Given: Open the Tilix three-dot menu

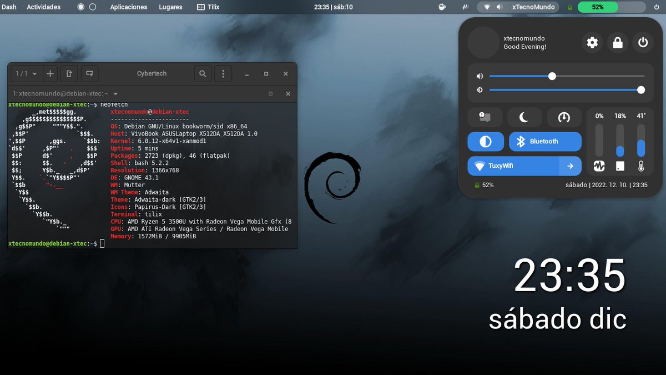Looking at the screenshot, I should coord(223,73).
